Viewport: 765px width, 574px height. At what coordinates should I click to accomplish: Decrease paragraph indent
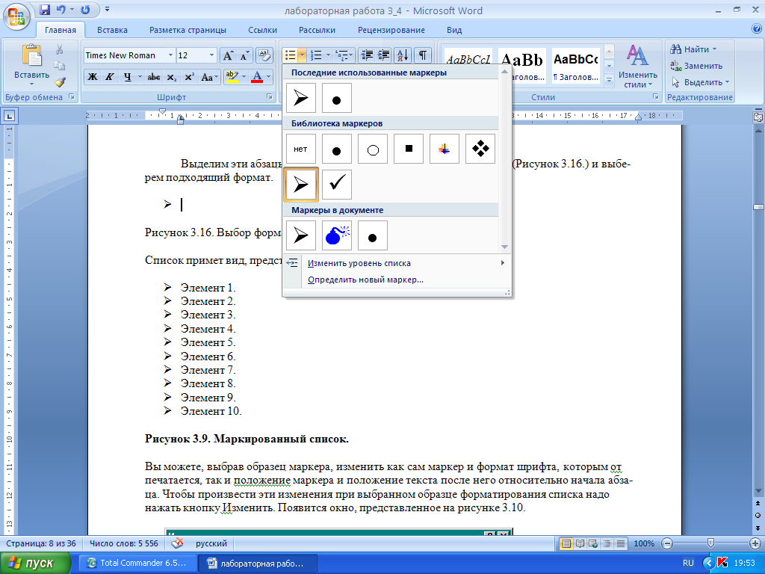coord(367,55)
